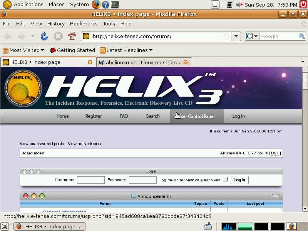This screenshot has height=231, width=308.
Task: Open the Bookmarks menu
Action: coord(84,24)
